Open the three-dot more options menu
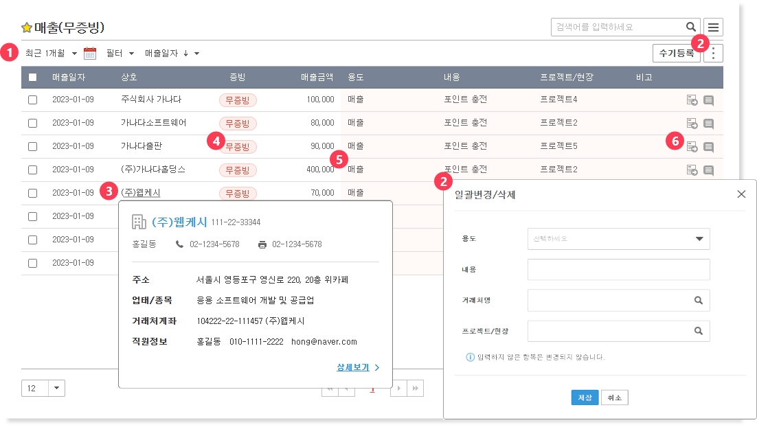 714,54
